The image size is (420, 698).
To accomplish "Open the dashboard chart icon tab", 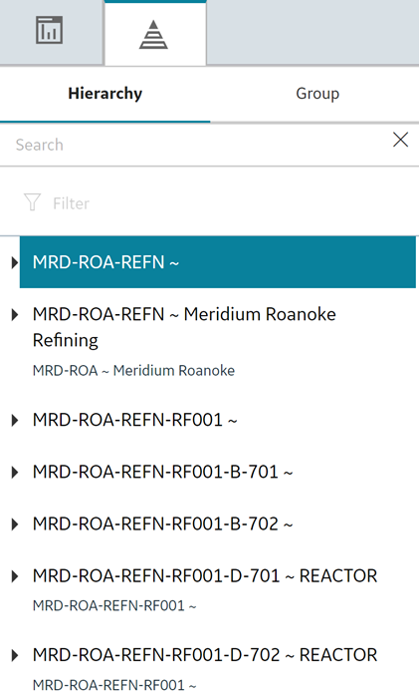I will pyautogui.click(x=50, y=31).
